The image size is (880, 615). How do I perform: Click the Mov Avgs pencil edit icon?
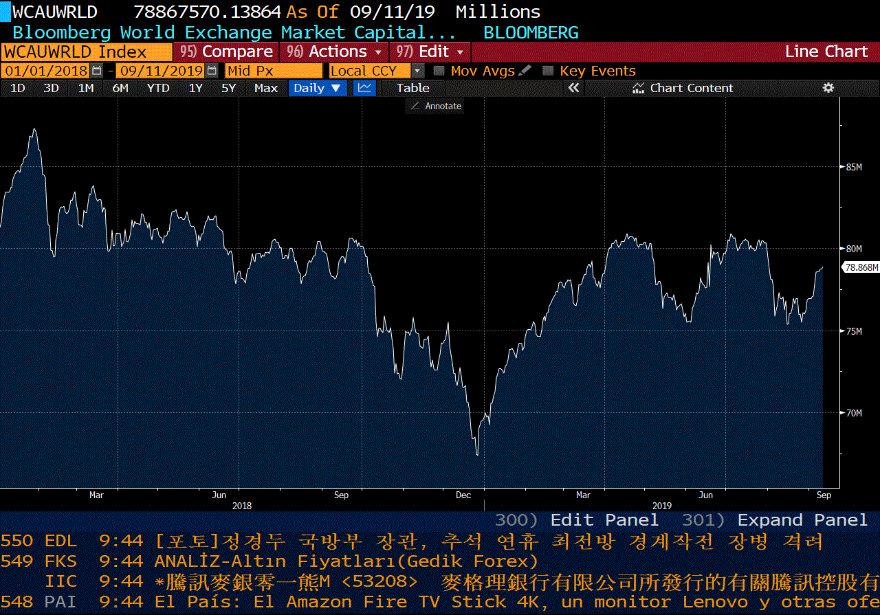tap(525, 70)
